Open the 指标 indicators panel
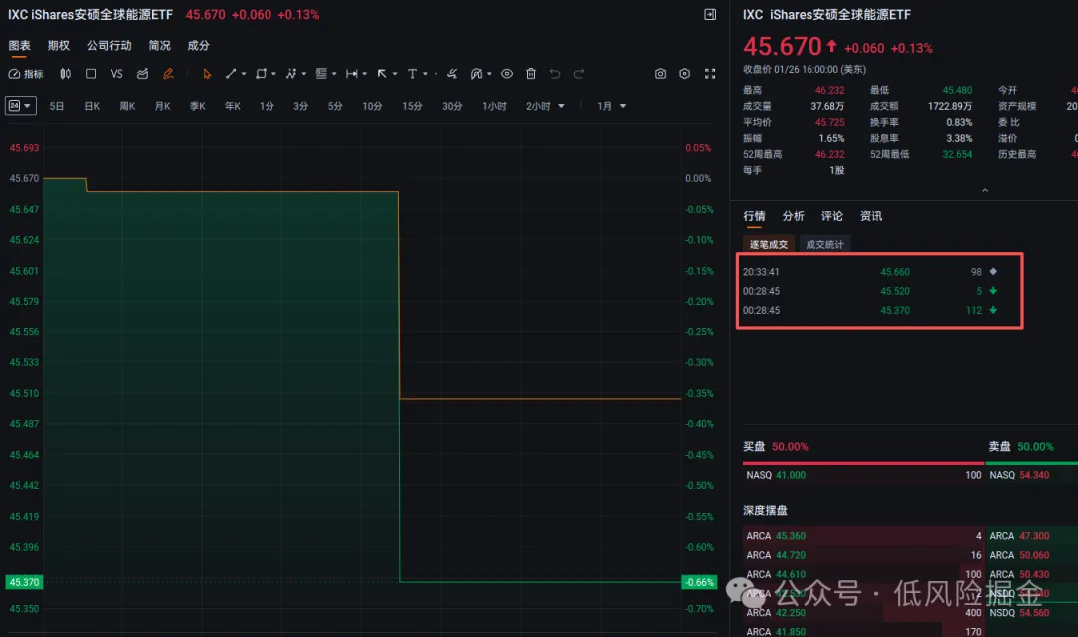 pyautogui.click(x=26, y=74)
